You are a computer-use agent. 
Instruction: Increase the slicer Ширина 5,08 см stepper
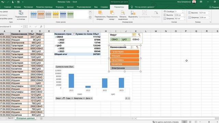(209, 17)
